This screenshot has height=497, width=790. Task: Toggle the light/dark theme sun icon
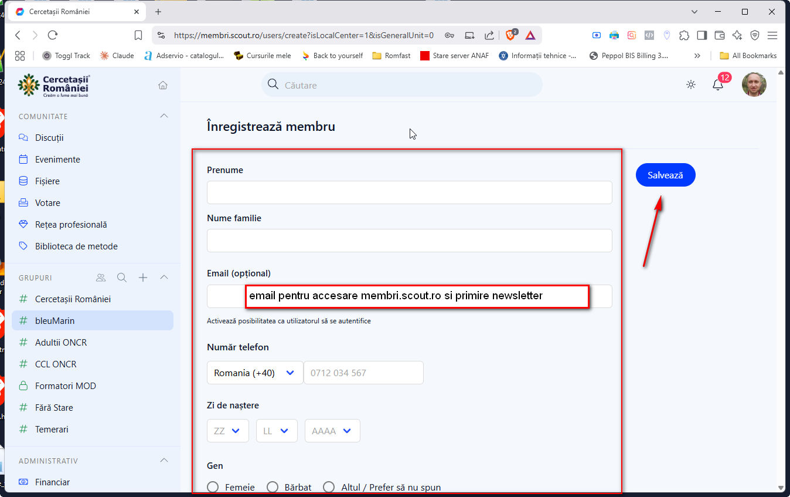click(691, 84)
